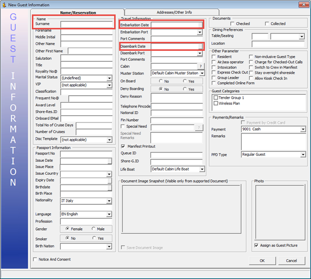Select Male gender
311x279 pixels.
tap(93, 229)
